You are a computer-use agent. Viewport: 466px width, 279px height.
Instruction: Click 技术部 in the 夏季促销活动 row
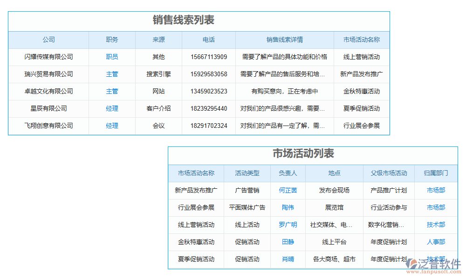(x=436, y=259)
